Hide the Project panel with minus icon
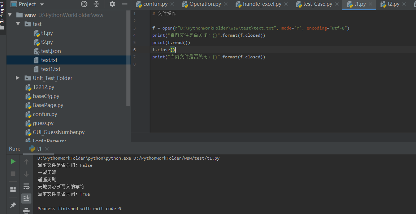The width and height of the screenshot is (416, 214). (125, 4)
